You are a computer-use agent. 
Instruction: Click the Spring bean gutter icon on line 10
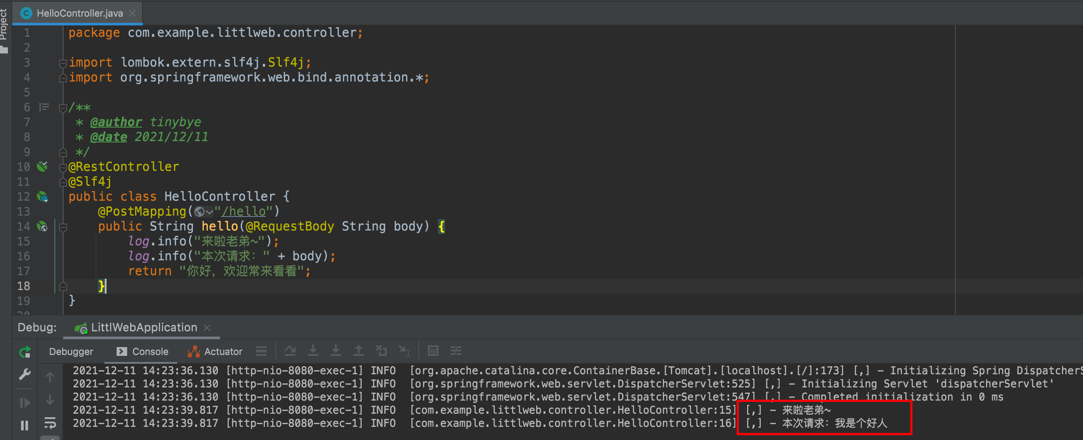43,166
